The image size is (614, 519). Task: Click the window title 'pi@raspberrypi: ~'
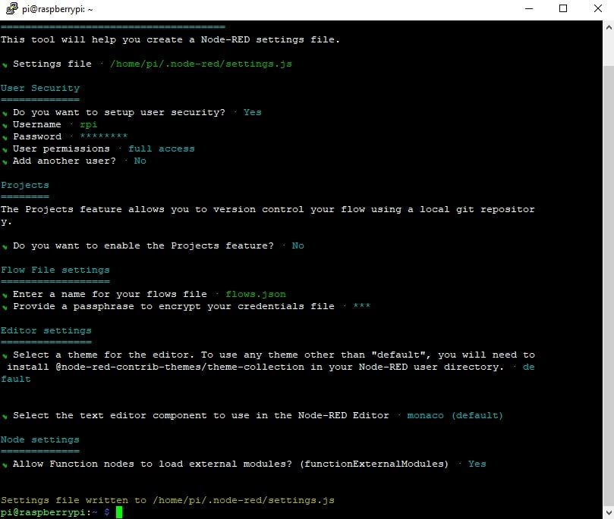57,9
